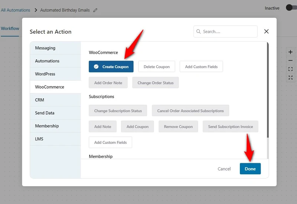Click the action list vertical scrollbar
This screenshot has height=204, width=297.
[x=268, y=90]
